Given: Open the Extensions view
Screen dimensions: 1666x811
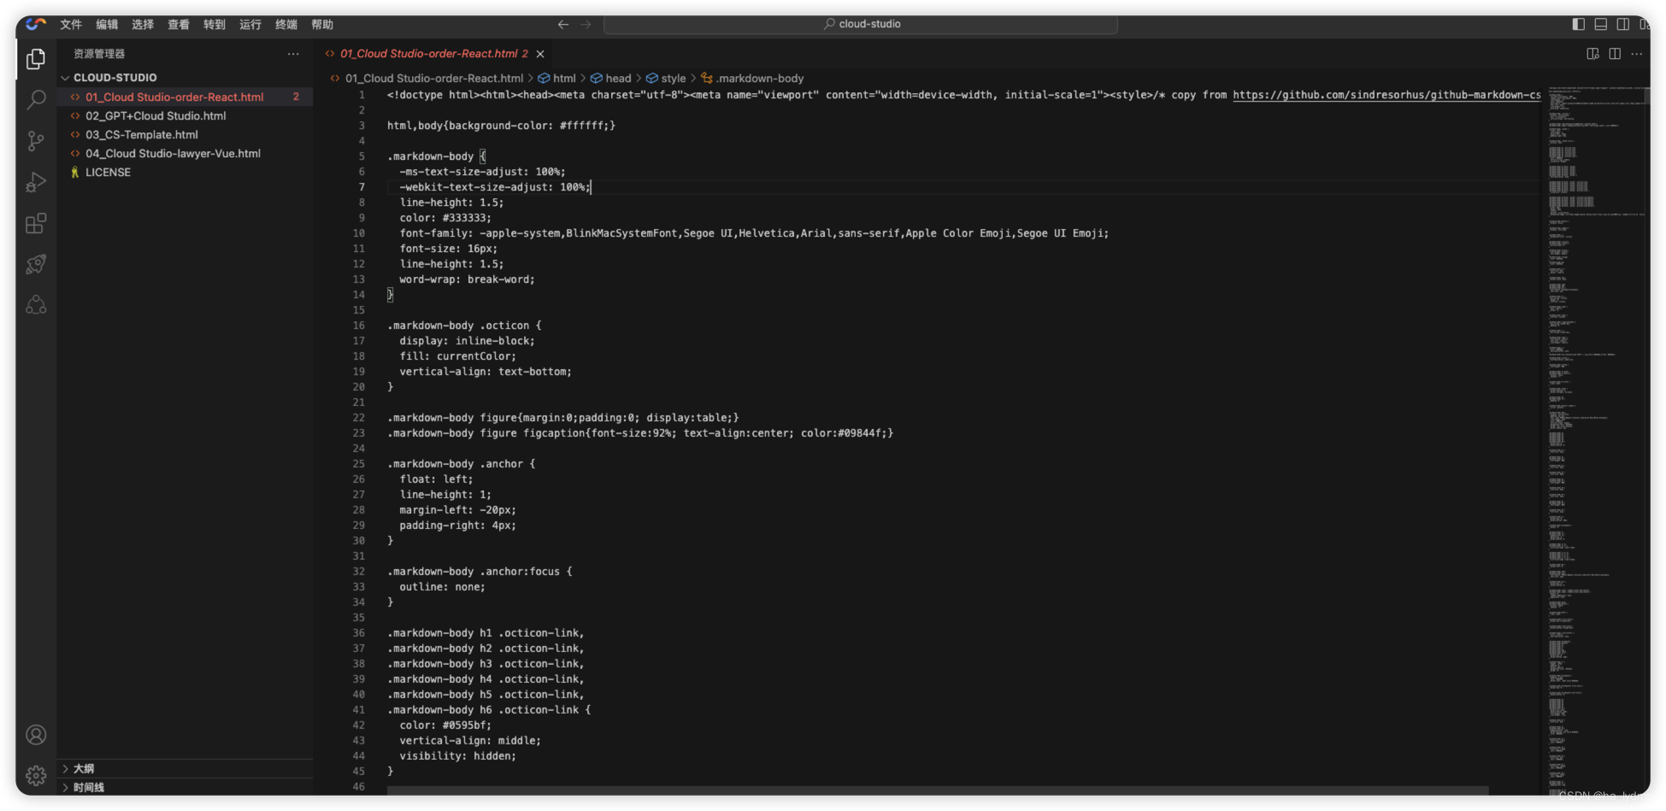Looking at the screenshot, I should tap(36, 223).
